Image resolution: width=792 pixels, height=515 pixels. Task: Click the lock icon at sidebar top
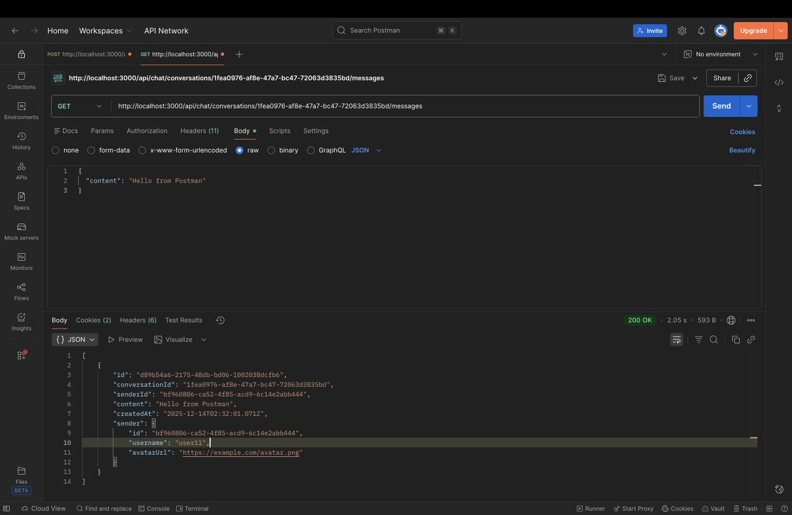21,54
